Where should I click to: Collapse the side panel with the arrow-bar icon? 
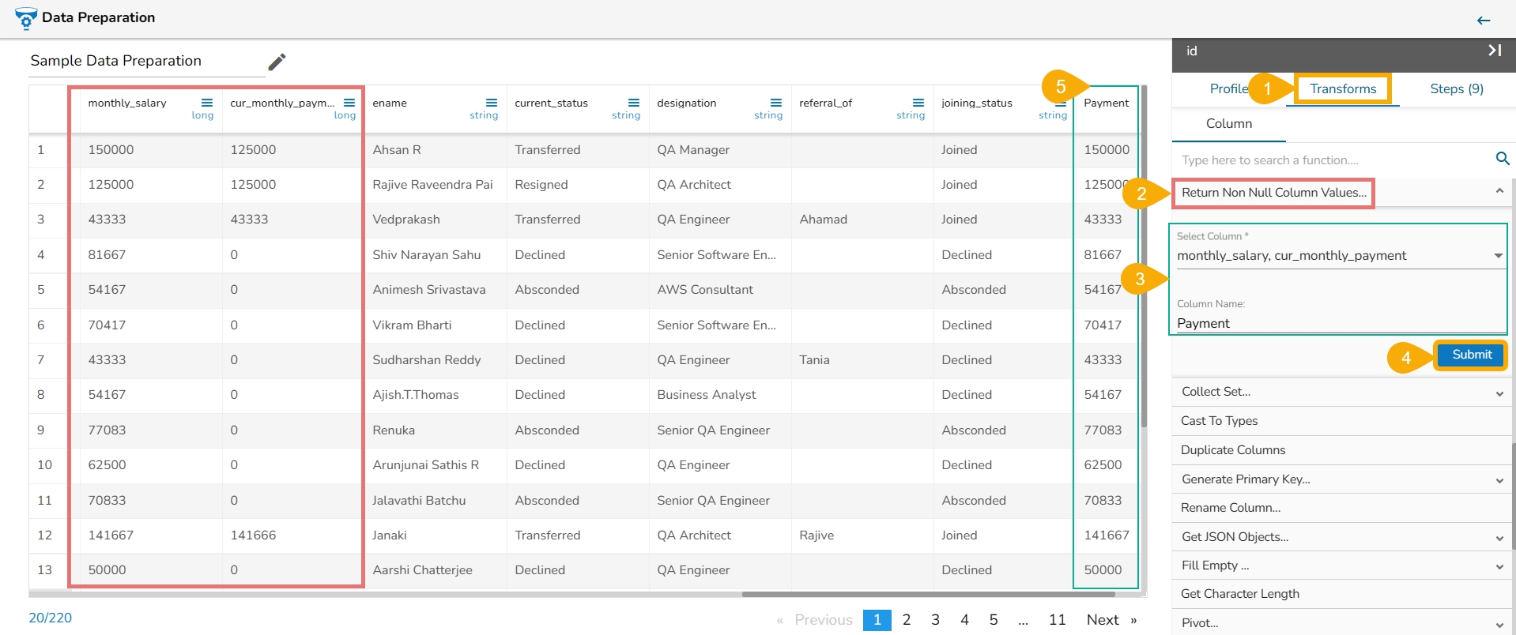[x=1494, y=51]
